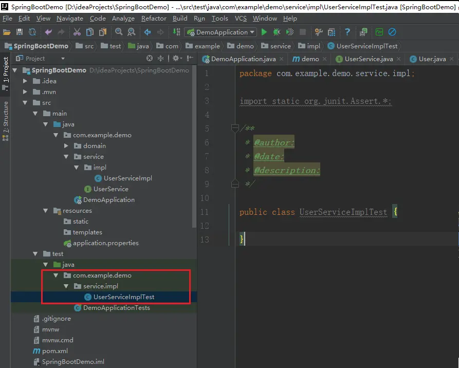This screenshot has height=368, width=459.
Task: Open the File menu
Action: 7,19
